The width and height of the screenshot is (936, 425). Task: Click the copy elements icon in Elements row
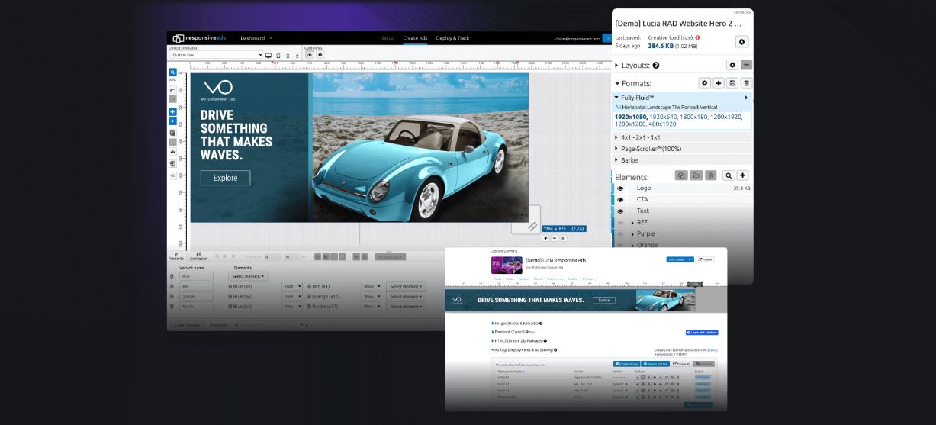click(x=682, y=175)
